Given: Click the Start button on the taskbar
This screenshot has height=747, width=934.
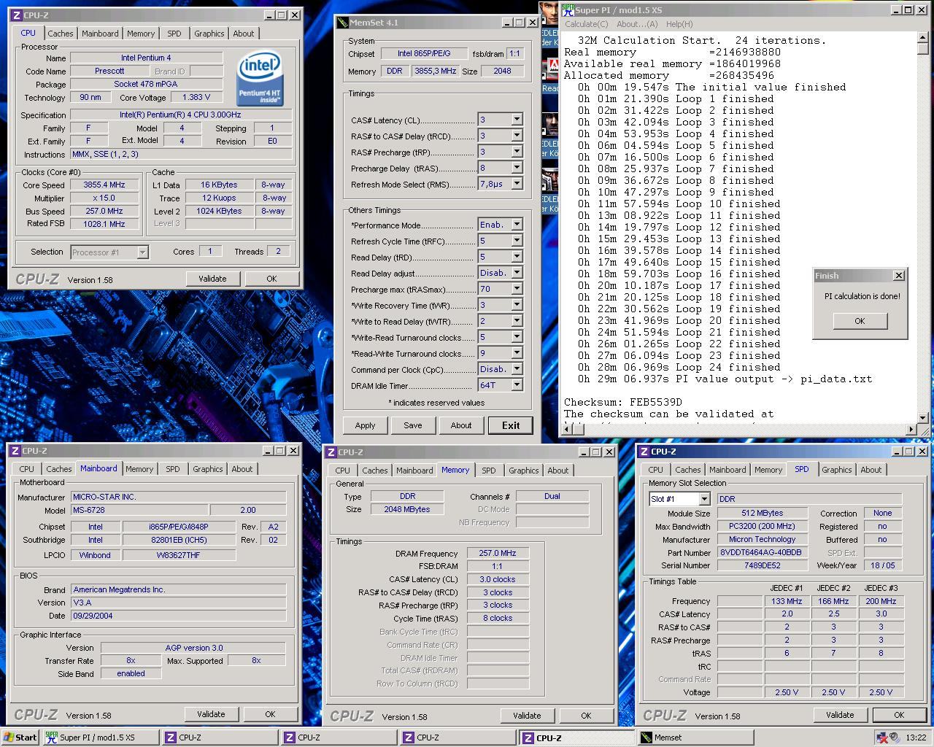Looking at the screenshot, I should 20,738.
